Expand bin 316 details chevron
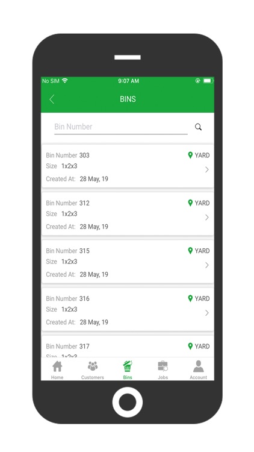Screen dimensions: 254x452 coord(207,313)
